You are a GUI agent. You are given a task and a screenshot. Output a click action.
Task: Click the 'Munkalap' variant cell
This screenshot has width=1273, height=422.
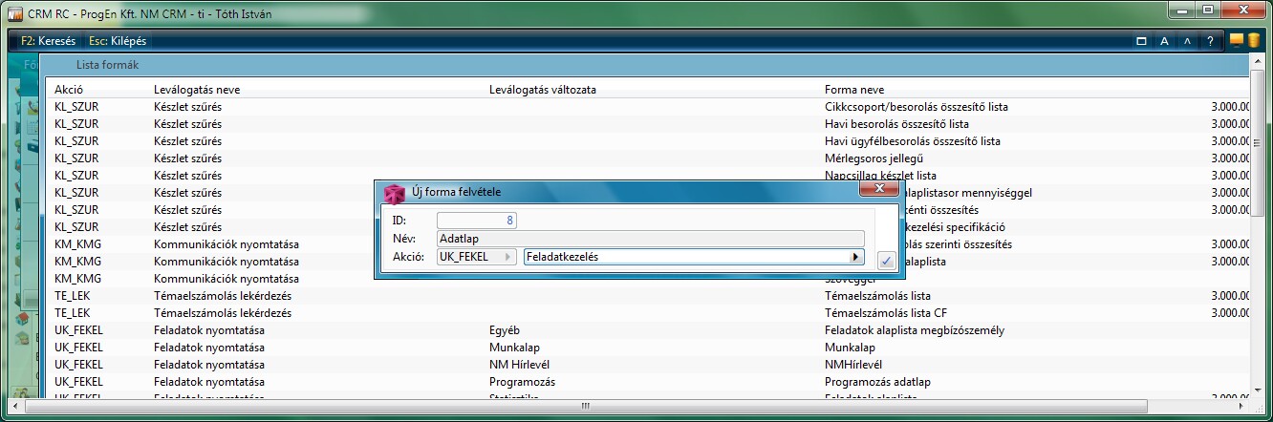click(x=513, y=348)
